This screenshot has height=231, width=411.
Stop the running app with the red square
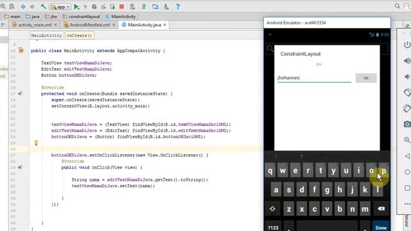pyautogui.click(x=121, y=7)
